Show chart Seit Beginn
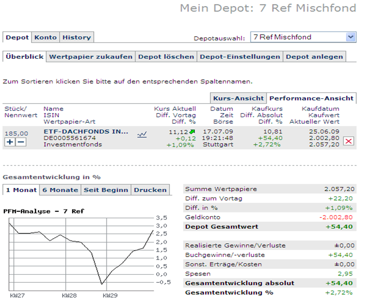This screenshot has width=366, height=299. [106, 190]
